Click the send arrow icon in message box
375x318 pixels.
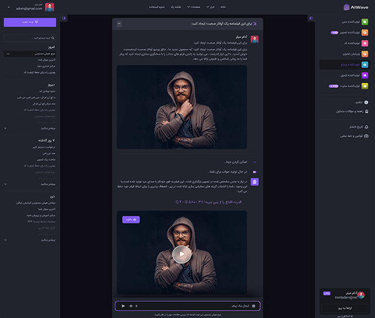click(123, 306)
